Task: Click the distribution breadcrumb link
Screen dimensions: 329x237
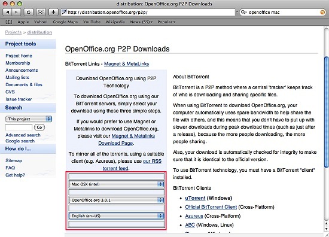Action: pos(39,32)
